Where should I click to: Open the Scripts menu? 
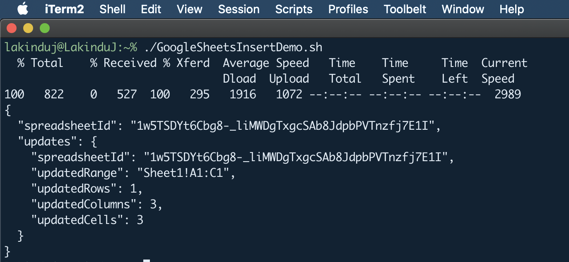click(x=294, y=9)
